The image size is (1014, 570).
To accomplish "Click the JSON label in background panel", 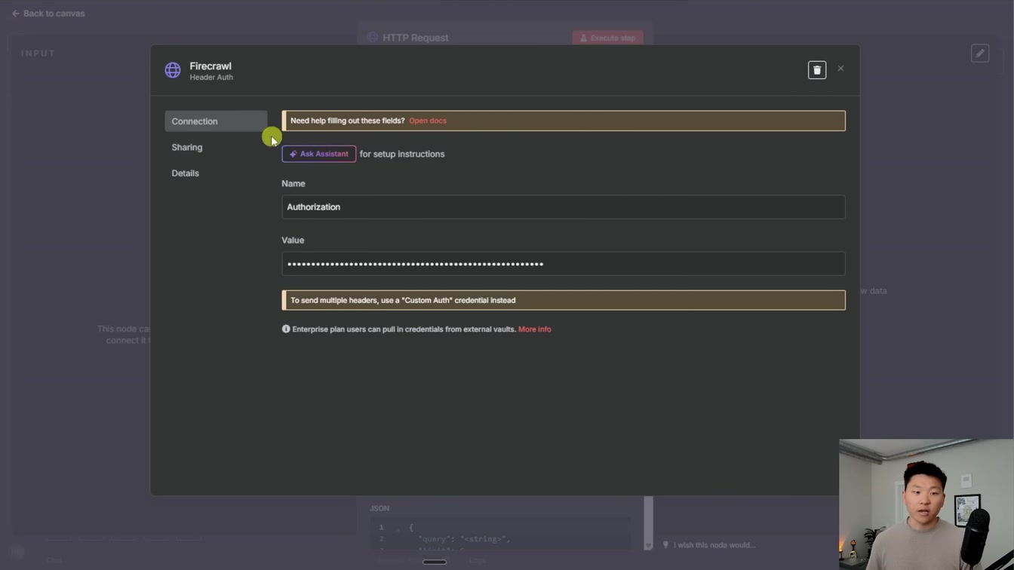I will pos(379,508).
